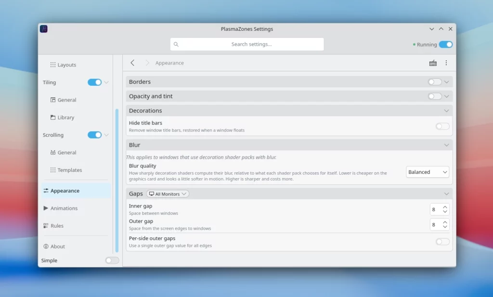Collapse the Decorations section

[x=446, y=111]
